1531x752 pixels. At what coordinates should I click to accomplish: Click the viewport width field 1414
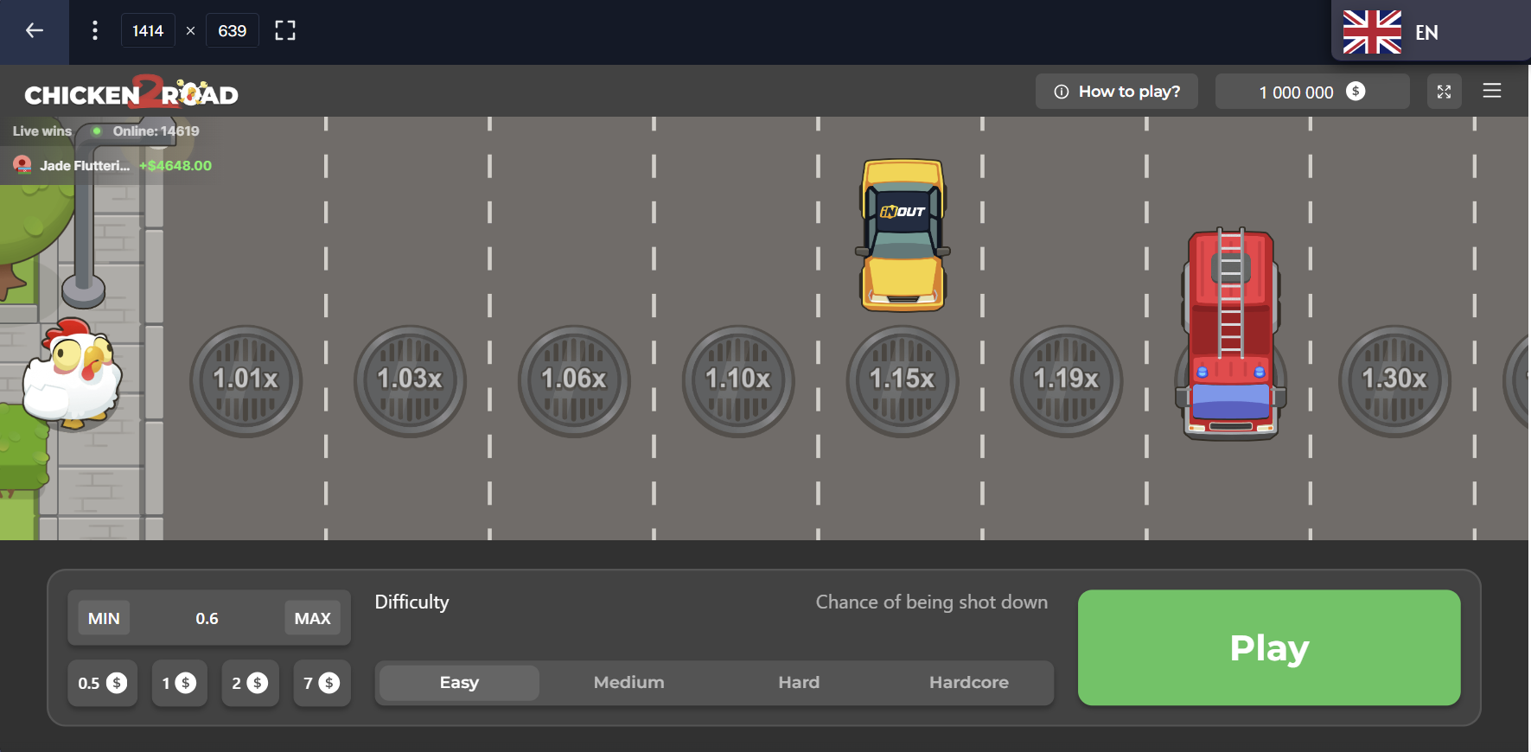[x=148, y=31]
